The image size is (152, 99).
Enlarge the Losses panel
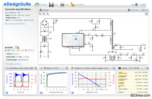[x=147, y=68]
